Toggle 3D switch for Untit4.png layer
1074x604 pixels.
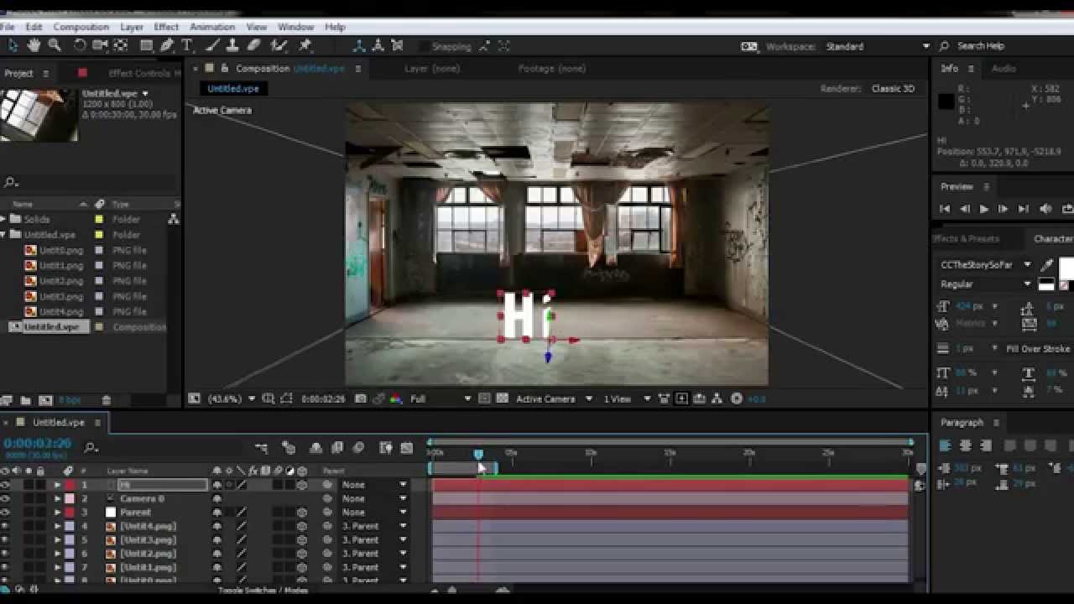[x=301, y=526]
